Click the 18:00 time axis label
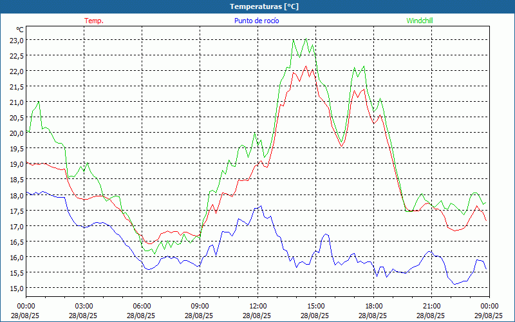Viewport: 515px width, 322px height. point(374,307)
